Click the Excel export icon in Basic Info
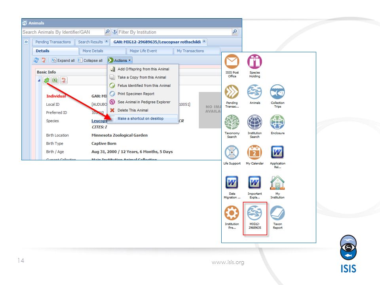This screenshot has height=285, width=380. point(55,80)
